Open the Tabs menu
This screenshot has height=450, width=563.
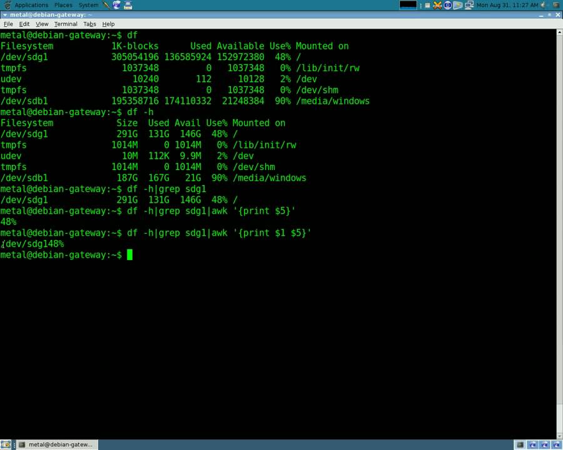(x=89, y=24)
